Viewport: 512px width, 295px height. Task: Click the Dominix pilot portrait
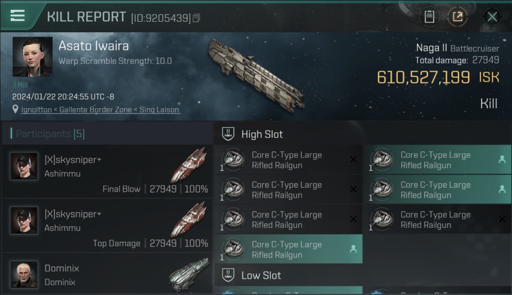pos(24,274)
